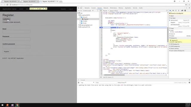
Task: Open Log in link in navbar
Action: coord(71,9)
